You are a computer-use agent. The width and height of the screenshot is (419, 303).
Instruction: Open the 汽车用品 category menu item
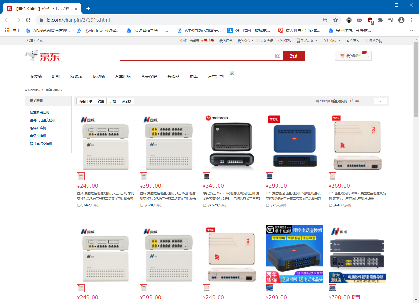point(123,77)
